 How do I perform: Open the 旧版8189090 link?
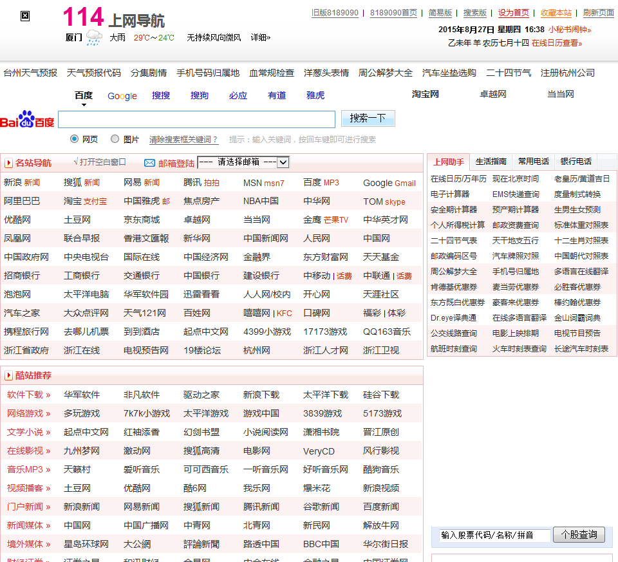click(335, 13)
